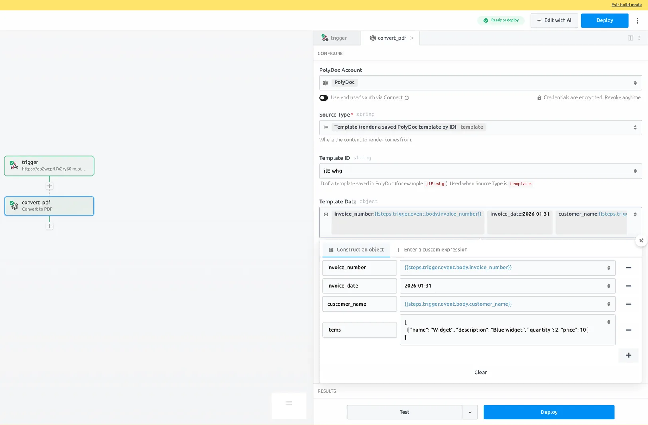The height and width of the screenshot is (425, 648).
Task: Select Construct an object tab
Action: tap(356, 250)
